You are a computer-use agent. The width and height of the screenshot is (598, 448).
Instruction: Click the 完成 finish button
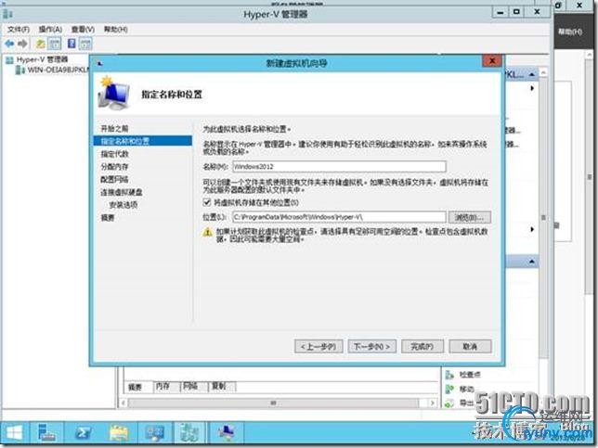pos(422,346)
